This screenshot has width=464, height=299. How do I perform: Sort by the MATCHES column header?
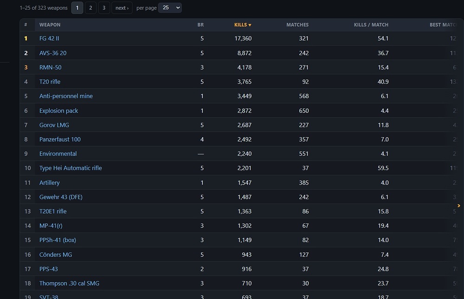[x=297, y=25]
